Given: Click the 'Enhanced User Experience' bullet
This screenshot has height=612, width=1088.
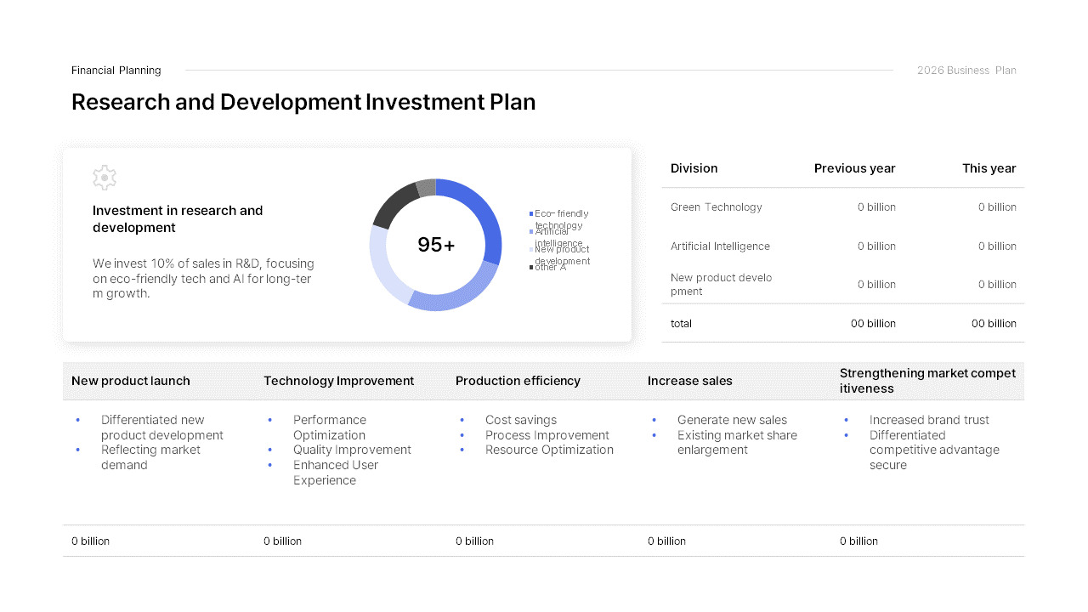Looking at the screenshot, I should (x=336, y=473).
